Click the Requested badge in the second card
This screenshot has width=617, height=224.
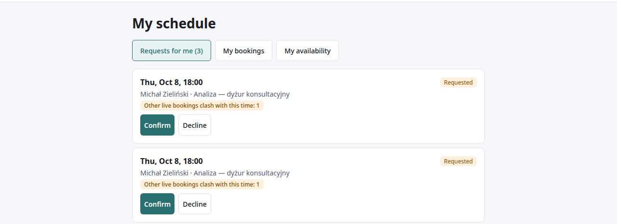coord(458,162)
